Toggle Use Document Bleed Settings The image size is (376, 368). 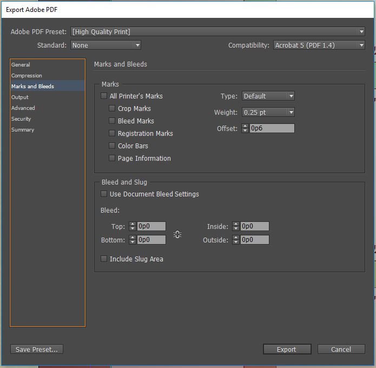(104, 194)
